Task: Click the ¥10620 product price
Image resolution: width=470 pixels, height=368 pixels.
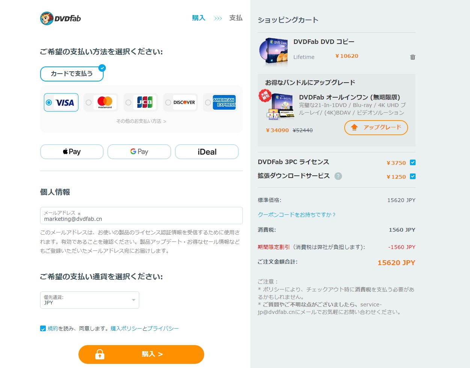Action: (x=347, y=56)
